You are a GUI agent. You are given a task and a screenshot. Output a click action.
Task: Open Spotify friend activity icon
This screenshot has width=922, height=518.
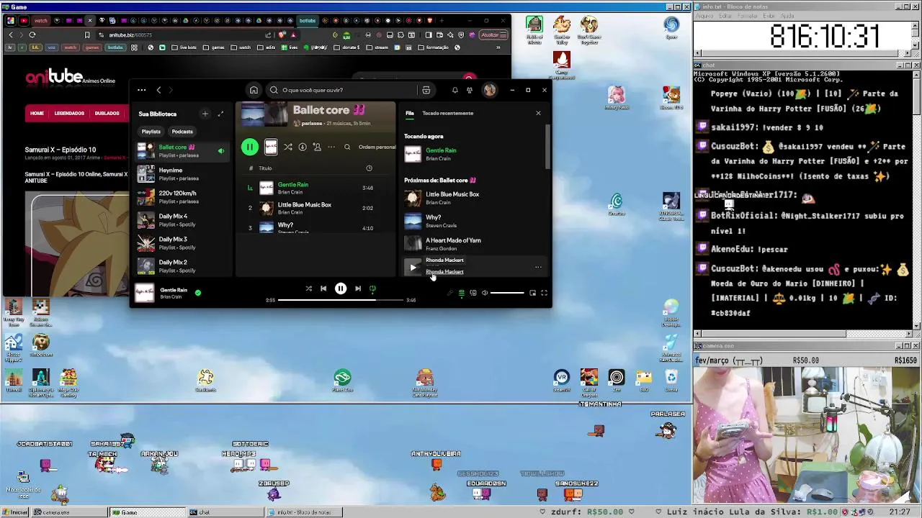point(470,90)
